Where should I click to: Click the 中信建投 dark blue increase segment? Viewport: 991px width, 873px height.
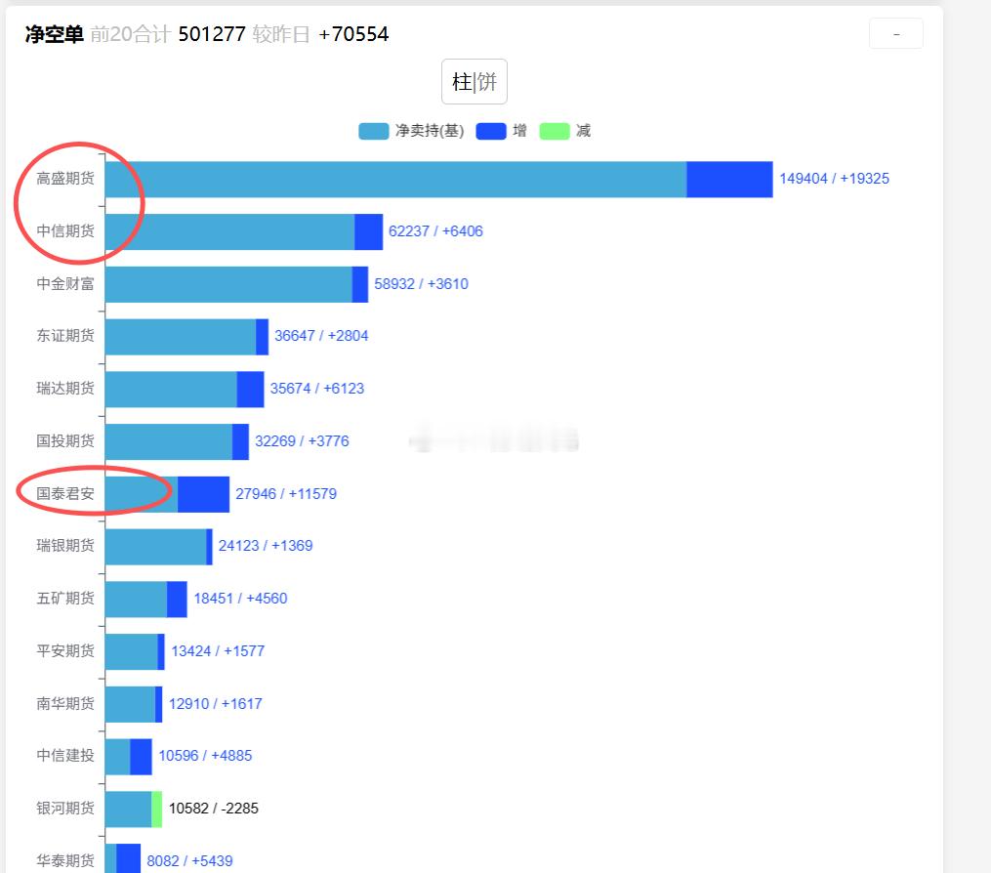pos(141,757)
